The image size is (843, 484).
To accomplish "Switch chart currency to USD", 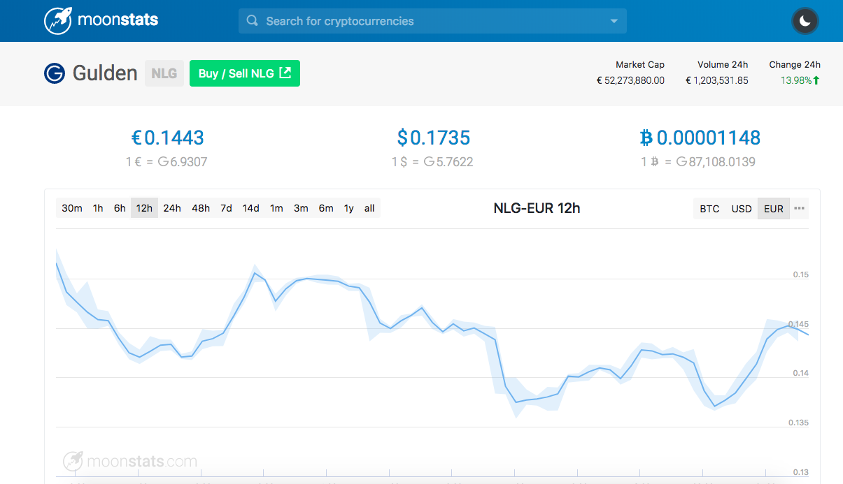I will coord(742,209).
